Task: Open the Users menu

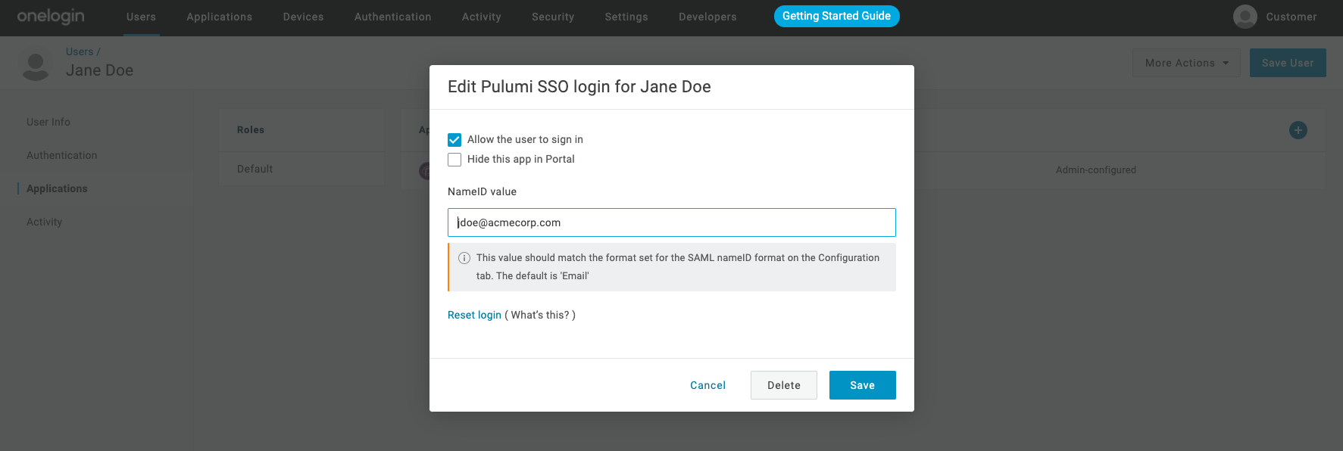Action: 141,17
